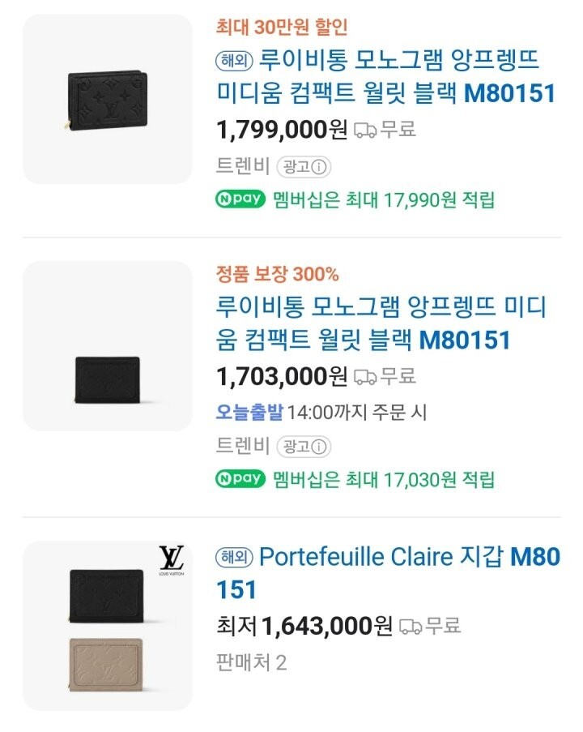Screen dimensions: 583x732
Task: Click the Louis Vuitton logo on third thumbnail
Action: click(x=171, y=561)
